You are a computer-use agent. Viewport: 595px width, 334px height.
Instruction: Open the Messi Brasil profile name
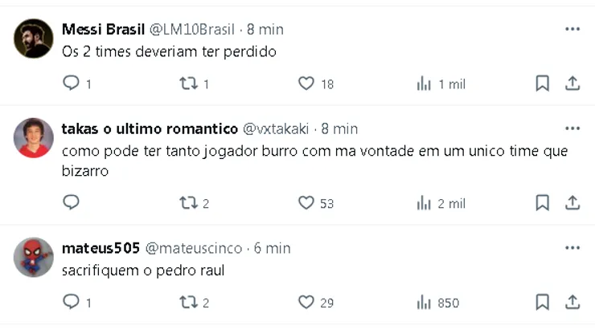point(103,30)
